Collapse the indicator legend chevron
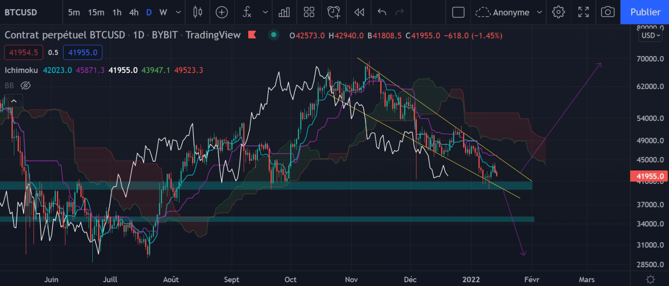 point(14,101)
